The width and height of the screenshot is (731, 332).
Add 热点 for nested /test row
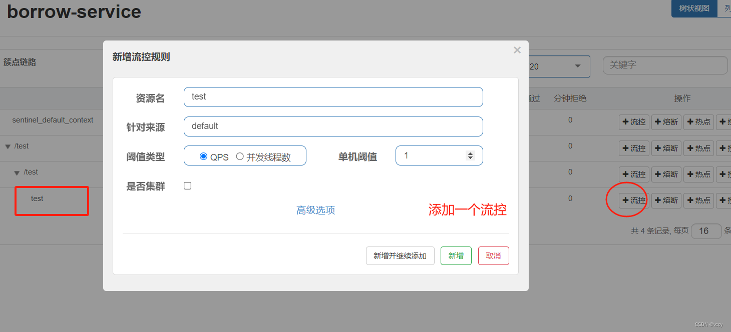(x=699, y=174)
